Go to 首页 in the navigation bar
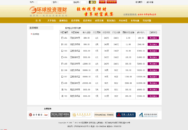188x130 pixels. click(x=38, y=21)
